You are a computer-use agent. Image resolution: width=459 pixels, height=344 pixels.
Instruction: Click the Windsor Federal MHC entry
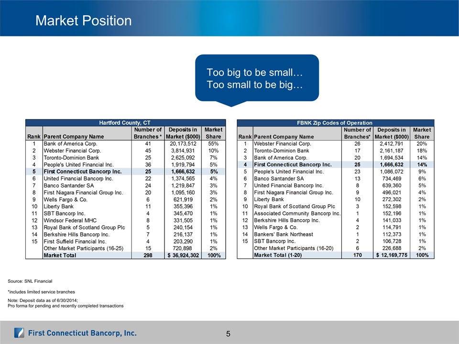point(70,220)
